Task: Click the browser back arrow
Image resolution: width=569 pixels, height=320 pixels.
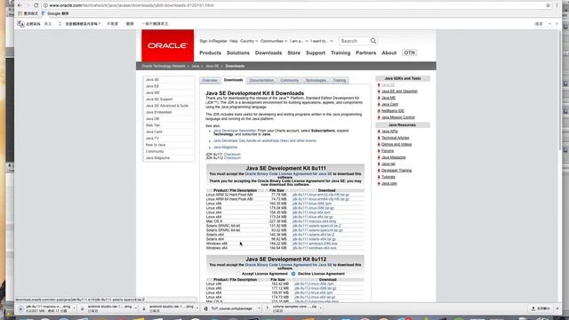Action: coord(20,5)
